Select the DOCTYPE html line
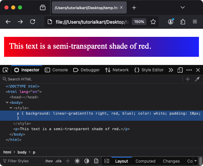The width and height of the screenshot is (203, 166). [22, 86]
